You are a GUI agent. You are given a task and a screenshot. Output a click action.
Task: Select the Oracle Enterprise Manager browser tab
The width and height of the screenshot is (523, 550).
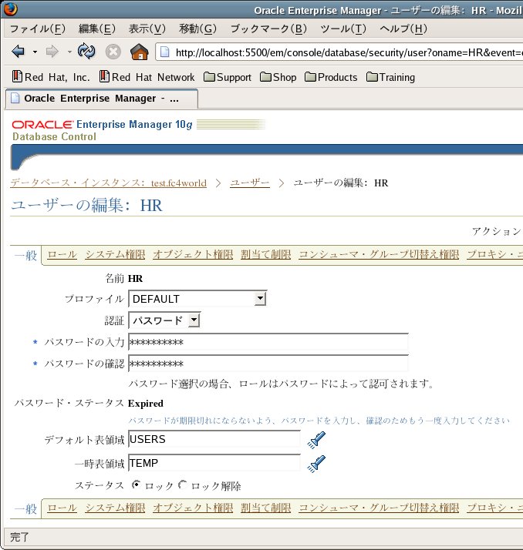(102, 99)
